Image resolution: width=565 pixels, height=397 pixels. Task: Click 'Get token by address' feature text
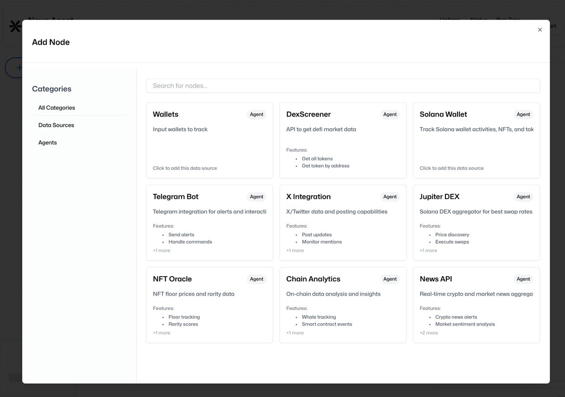click(326, 166)
